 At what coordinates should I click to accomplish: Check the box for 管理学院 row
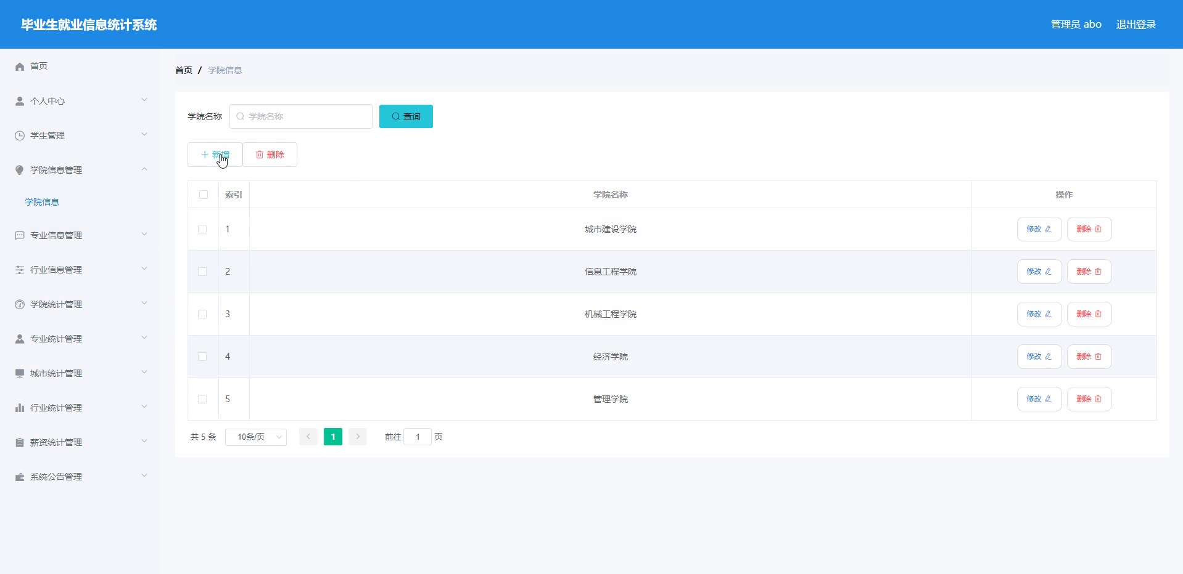tap(202, 399)
